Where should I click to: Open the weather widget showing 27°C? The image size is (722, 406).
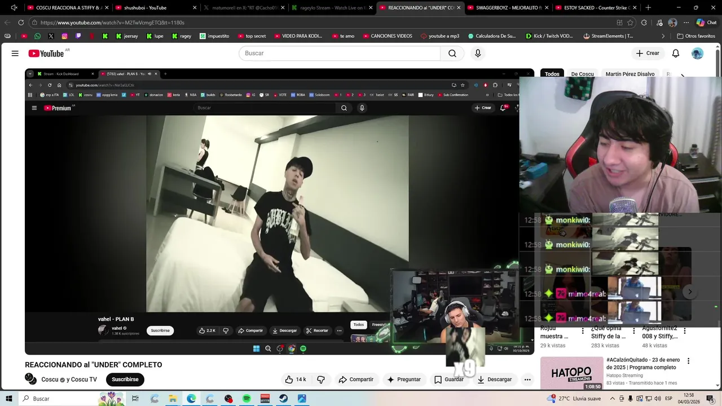click(573, 399)
